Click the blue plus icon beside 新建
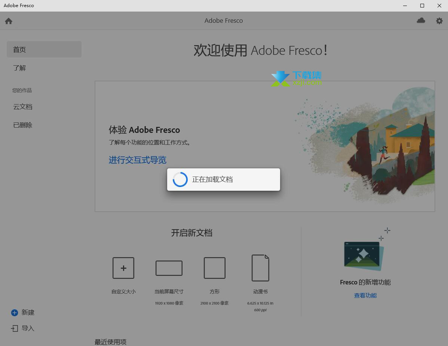The height and width of the screenshot is (346, 448). [14, 313]
